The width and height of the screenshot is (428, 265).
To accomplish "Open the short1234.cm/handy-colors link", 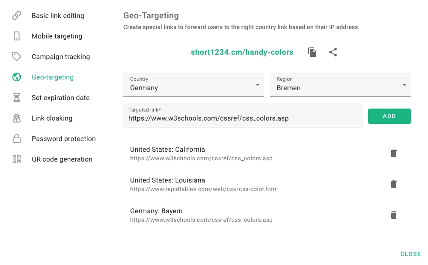I will (242, 52).
